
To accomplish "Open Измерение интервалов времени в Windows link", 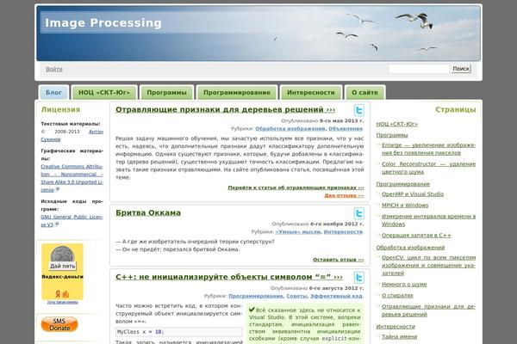I will [x=428, y=220].
